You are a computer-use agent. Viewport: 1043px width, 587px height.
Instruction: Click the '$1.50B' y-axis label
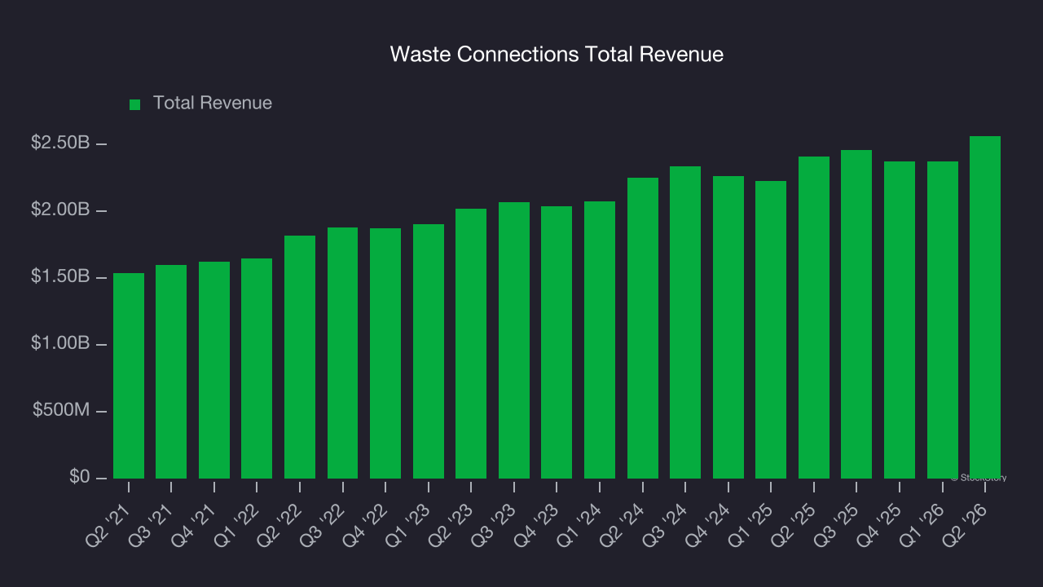(x=61, y=276)
